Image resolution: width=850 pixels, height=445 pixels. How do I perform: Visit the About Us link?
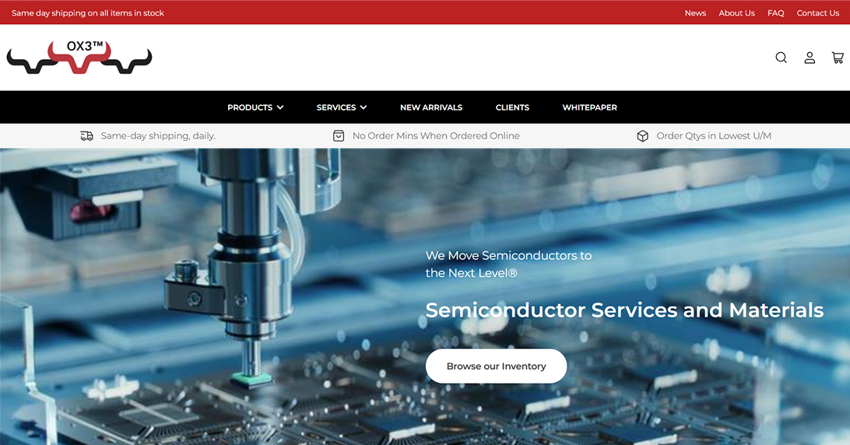(736, 13)
